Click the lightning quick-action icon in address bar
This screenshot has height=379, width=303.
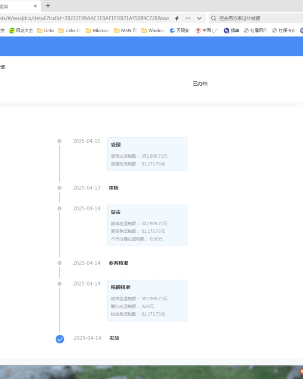coord(176,19)
